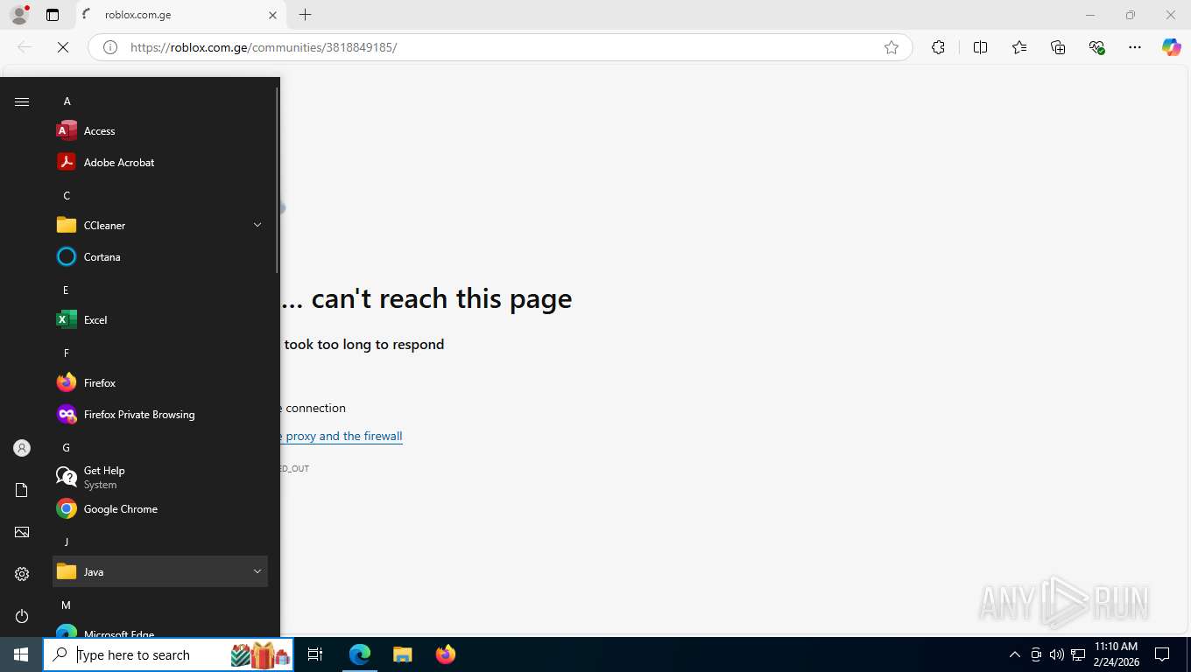Open File Explorer from the taskbar
The width and height of the screenshot is (1191, 672).
402,654
